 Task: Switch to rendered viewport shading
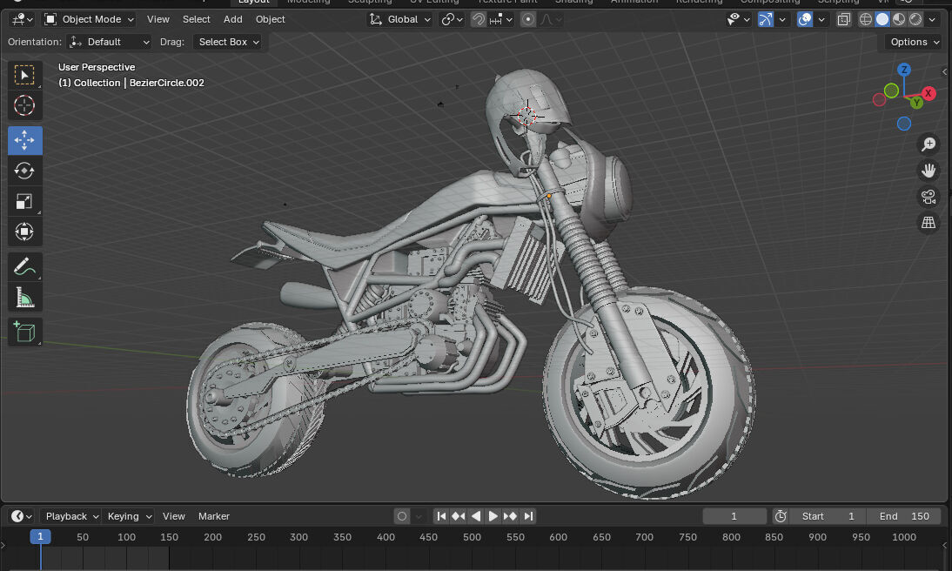click(915, 19)
